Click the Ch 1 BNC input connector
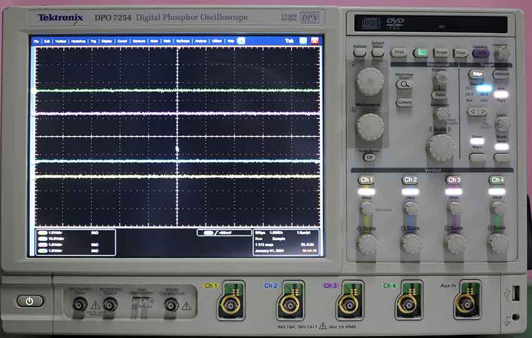This screenshot has height=338, width=532. 231,305
